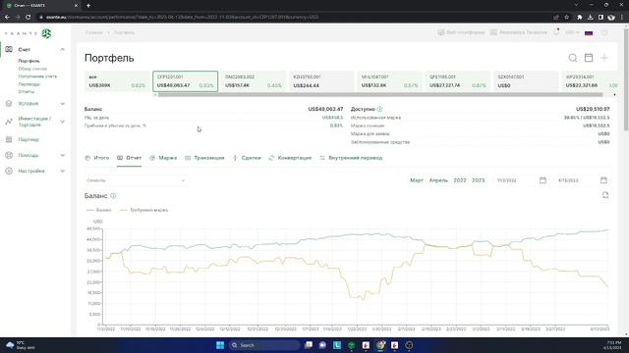This screenshot has height=353, width=629.
Task: Switch to the Транзакции tab
Action: 204,158
